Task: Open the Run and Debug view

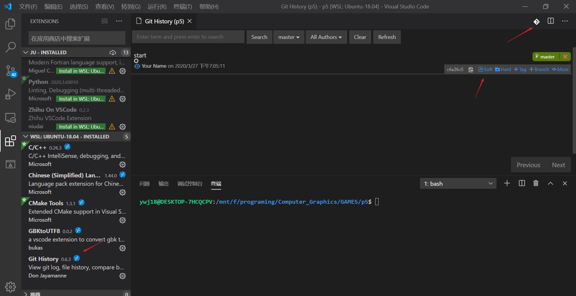Action: pos(10,94)
